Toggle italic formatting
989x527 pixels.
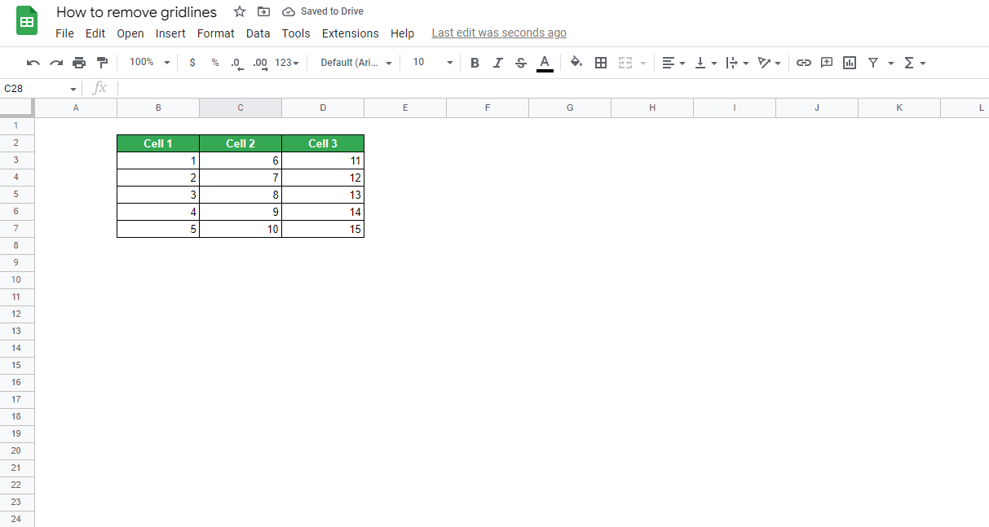coord(498,62)
